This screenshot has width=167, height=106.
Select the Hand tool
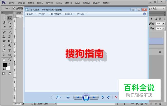(4, 60)
